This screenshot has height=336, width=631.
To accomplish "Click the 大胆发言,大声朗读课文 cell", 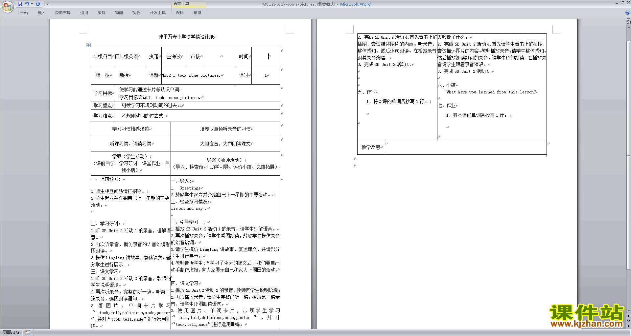I will click(225, 144).
